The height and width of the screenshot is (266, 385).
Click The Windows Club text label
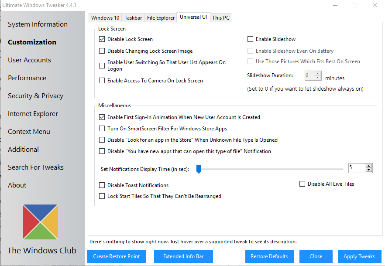(x=42, y=251)
